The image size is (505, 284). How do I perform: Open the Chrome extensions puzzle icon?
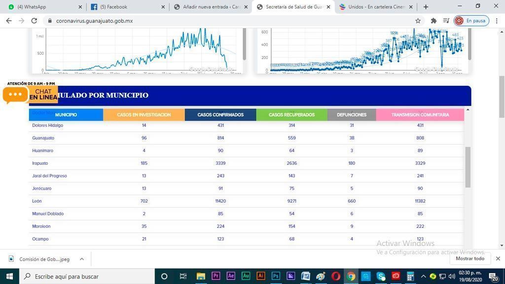point(433,21)
